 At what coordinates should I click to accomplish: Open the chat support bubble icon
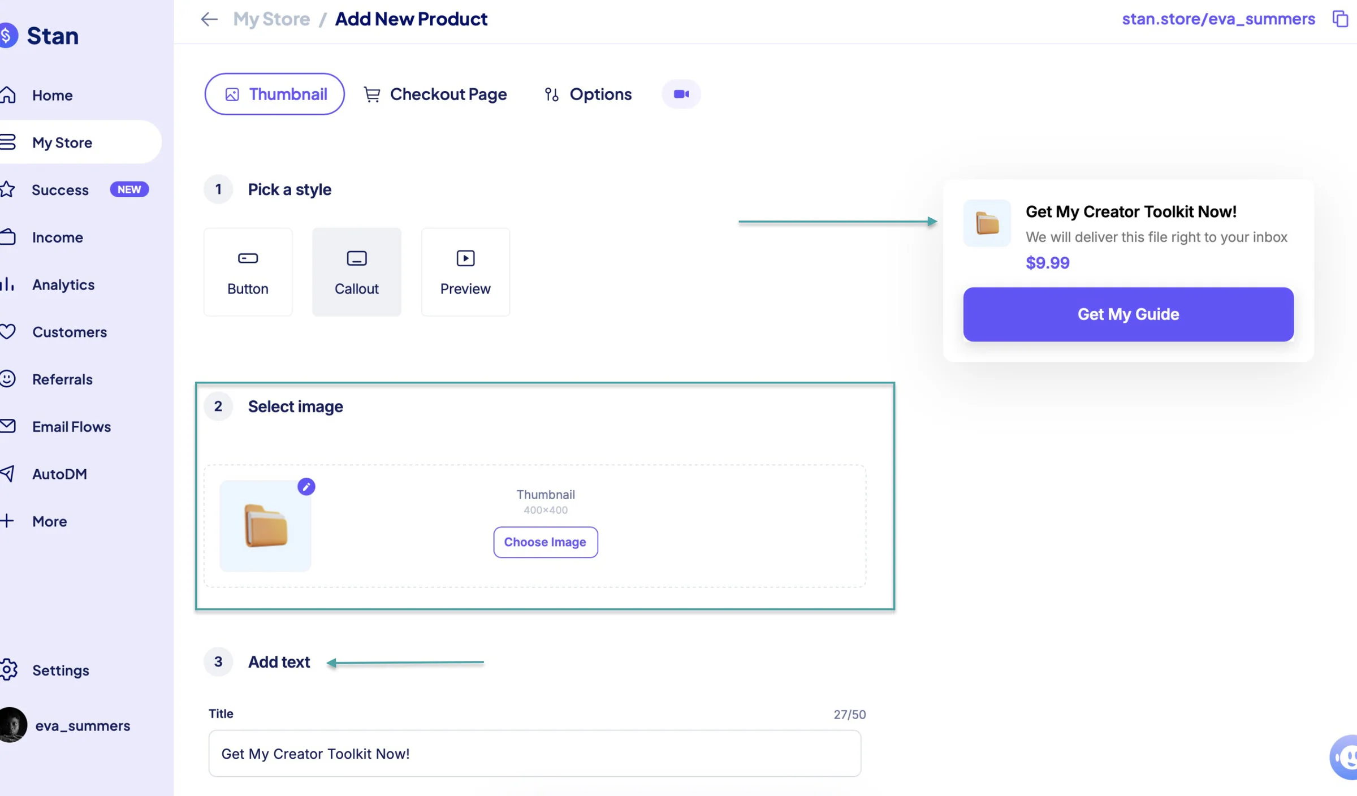[1345, 756]
